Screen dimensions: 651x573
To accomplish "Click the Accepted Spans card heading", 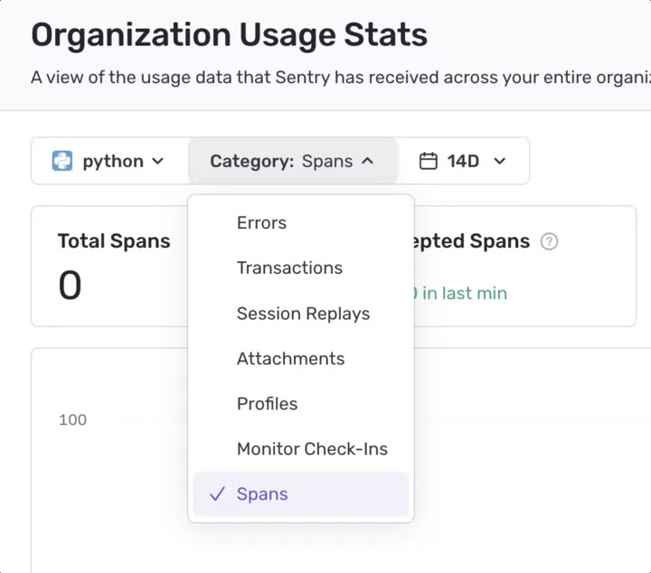I will coord(472,241).
